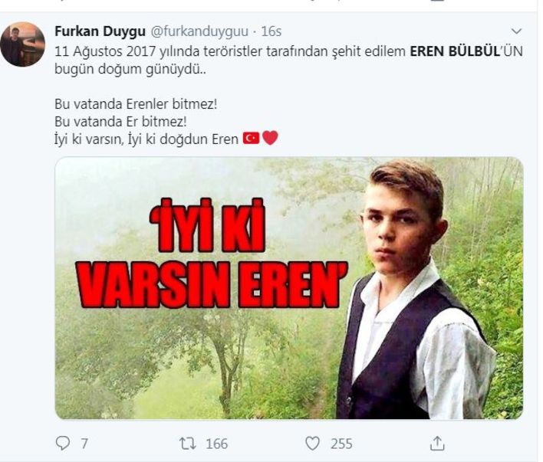
Task: Click the red heart emoji in tweet text
Action: [x=270, y=138]
